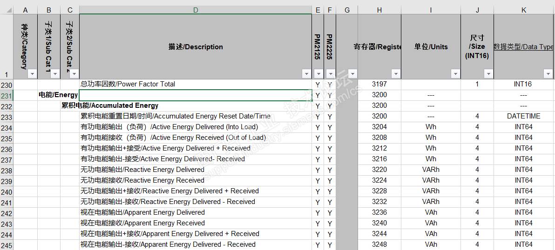The image size is (555, 250).
Task: Click the 尺寸/Size (INT16) header cell
Action: click(477, 46)
